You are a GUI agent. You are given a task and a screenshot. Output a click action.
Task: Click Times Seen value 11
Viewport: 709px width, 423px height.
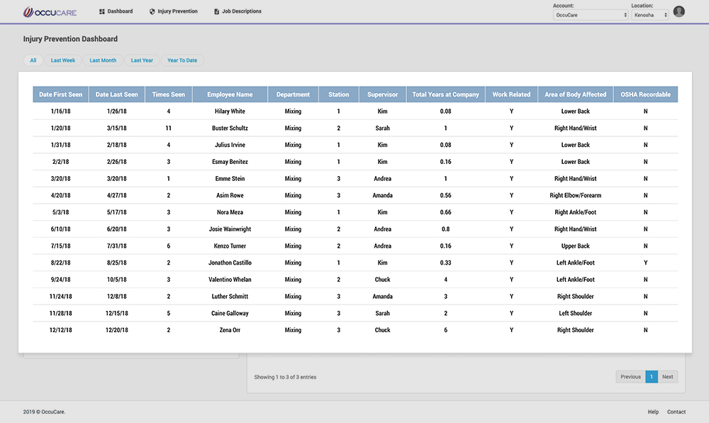[x=168, y=128]
